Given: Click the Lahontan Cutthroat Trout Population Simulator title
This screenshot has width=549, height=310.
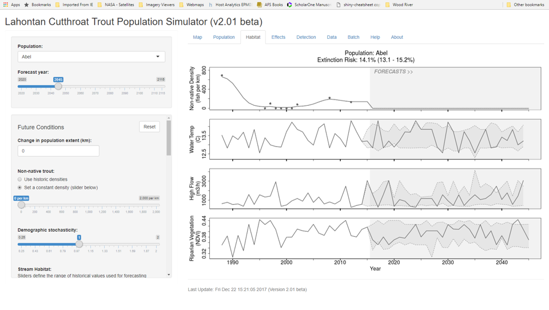Looking at the screenshot, I should click(x=134, y=22).
